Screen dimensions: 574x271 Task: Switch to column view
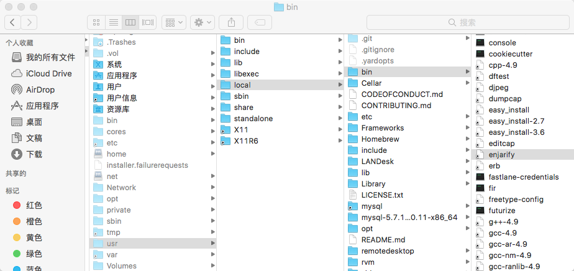pyautogui.click(x=130, y=22)
